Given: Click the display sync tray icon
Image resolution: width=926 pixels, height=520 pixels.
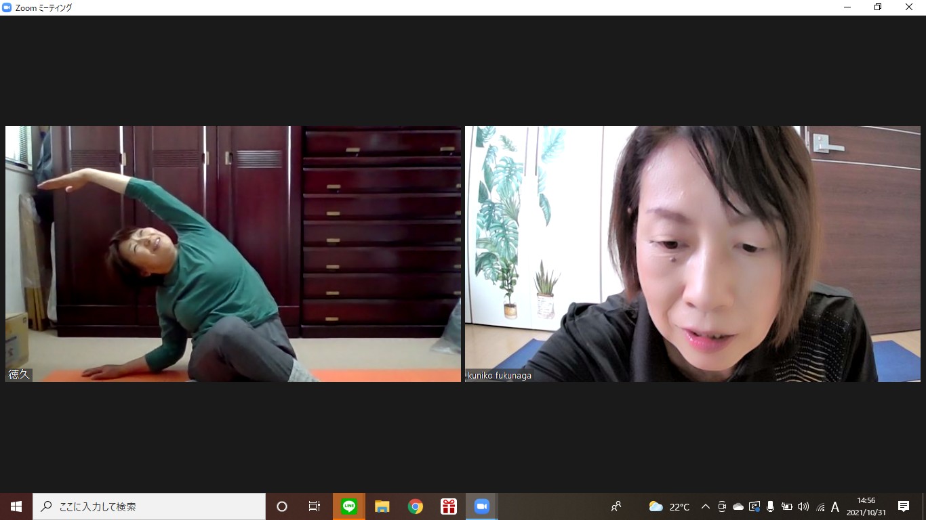Looking at the screenshot, I should [x=754, y=506].
